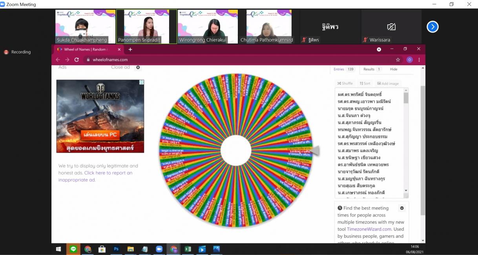Open the Chrome three-dot menu

point(419,60)
